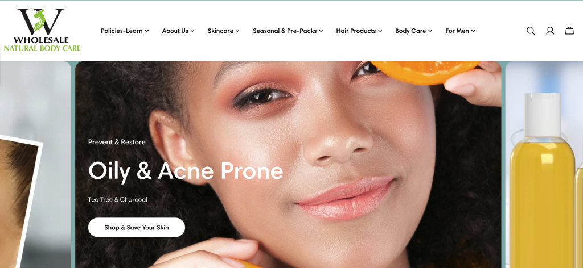
Task: Open the Skincare dropdown menu
Action: pyautogui.click(x=223, y=31)
